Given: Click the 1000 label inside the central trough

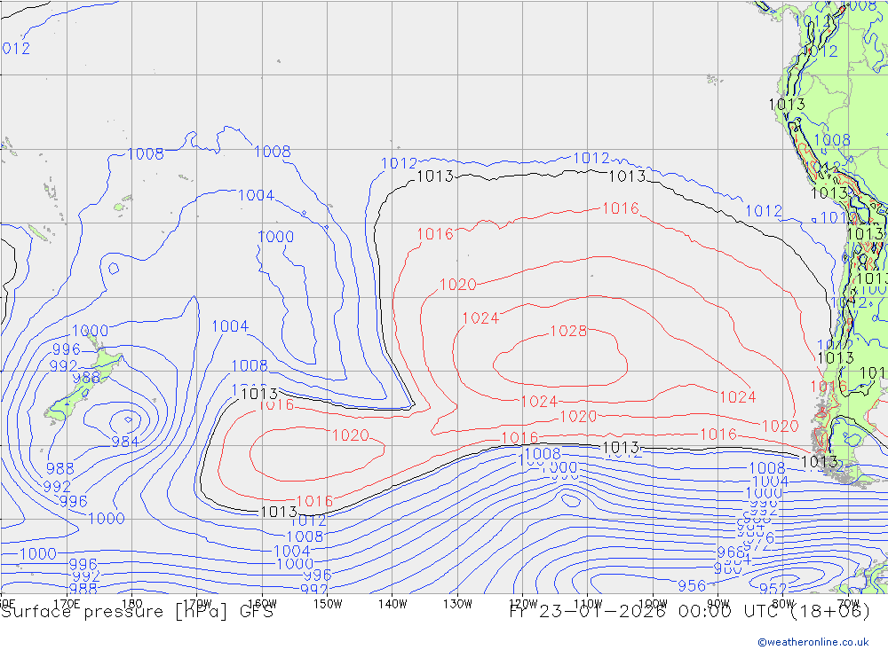Looking at the screenshot, I should [276, 237].
